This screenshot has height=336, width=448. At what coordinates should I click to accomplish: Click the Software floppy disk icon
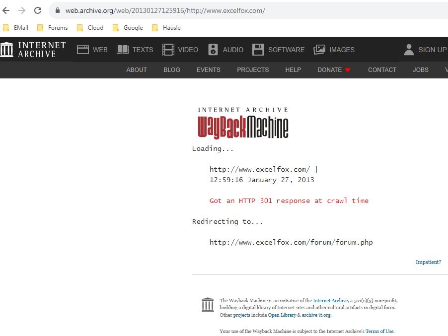(x=258, y=50)
